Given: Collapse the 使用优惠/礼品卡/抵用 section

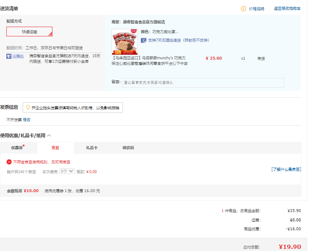Looking at the screenshot, I should (x=49, y=135).
